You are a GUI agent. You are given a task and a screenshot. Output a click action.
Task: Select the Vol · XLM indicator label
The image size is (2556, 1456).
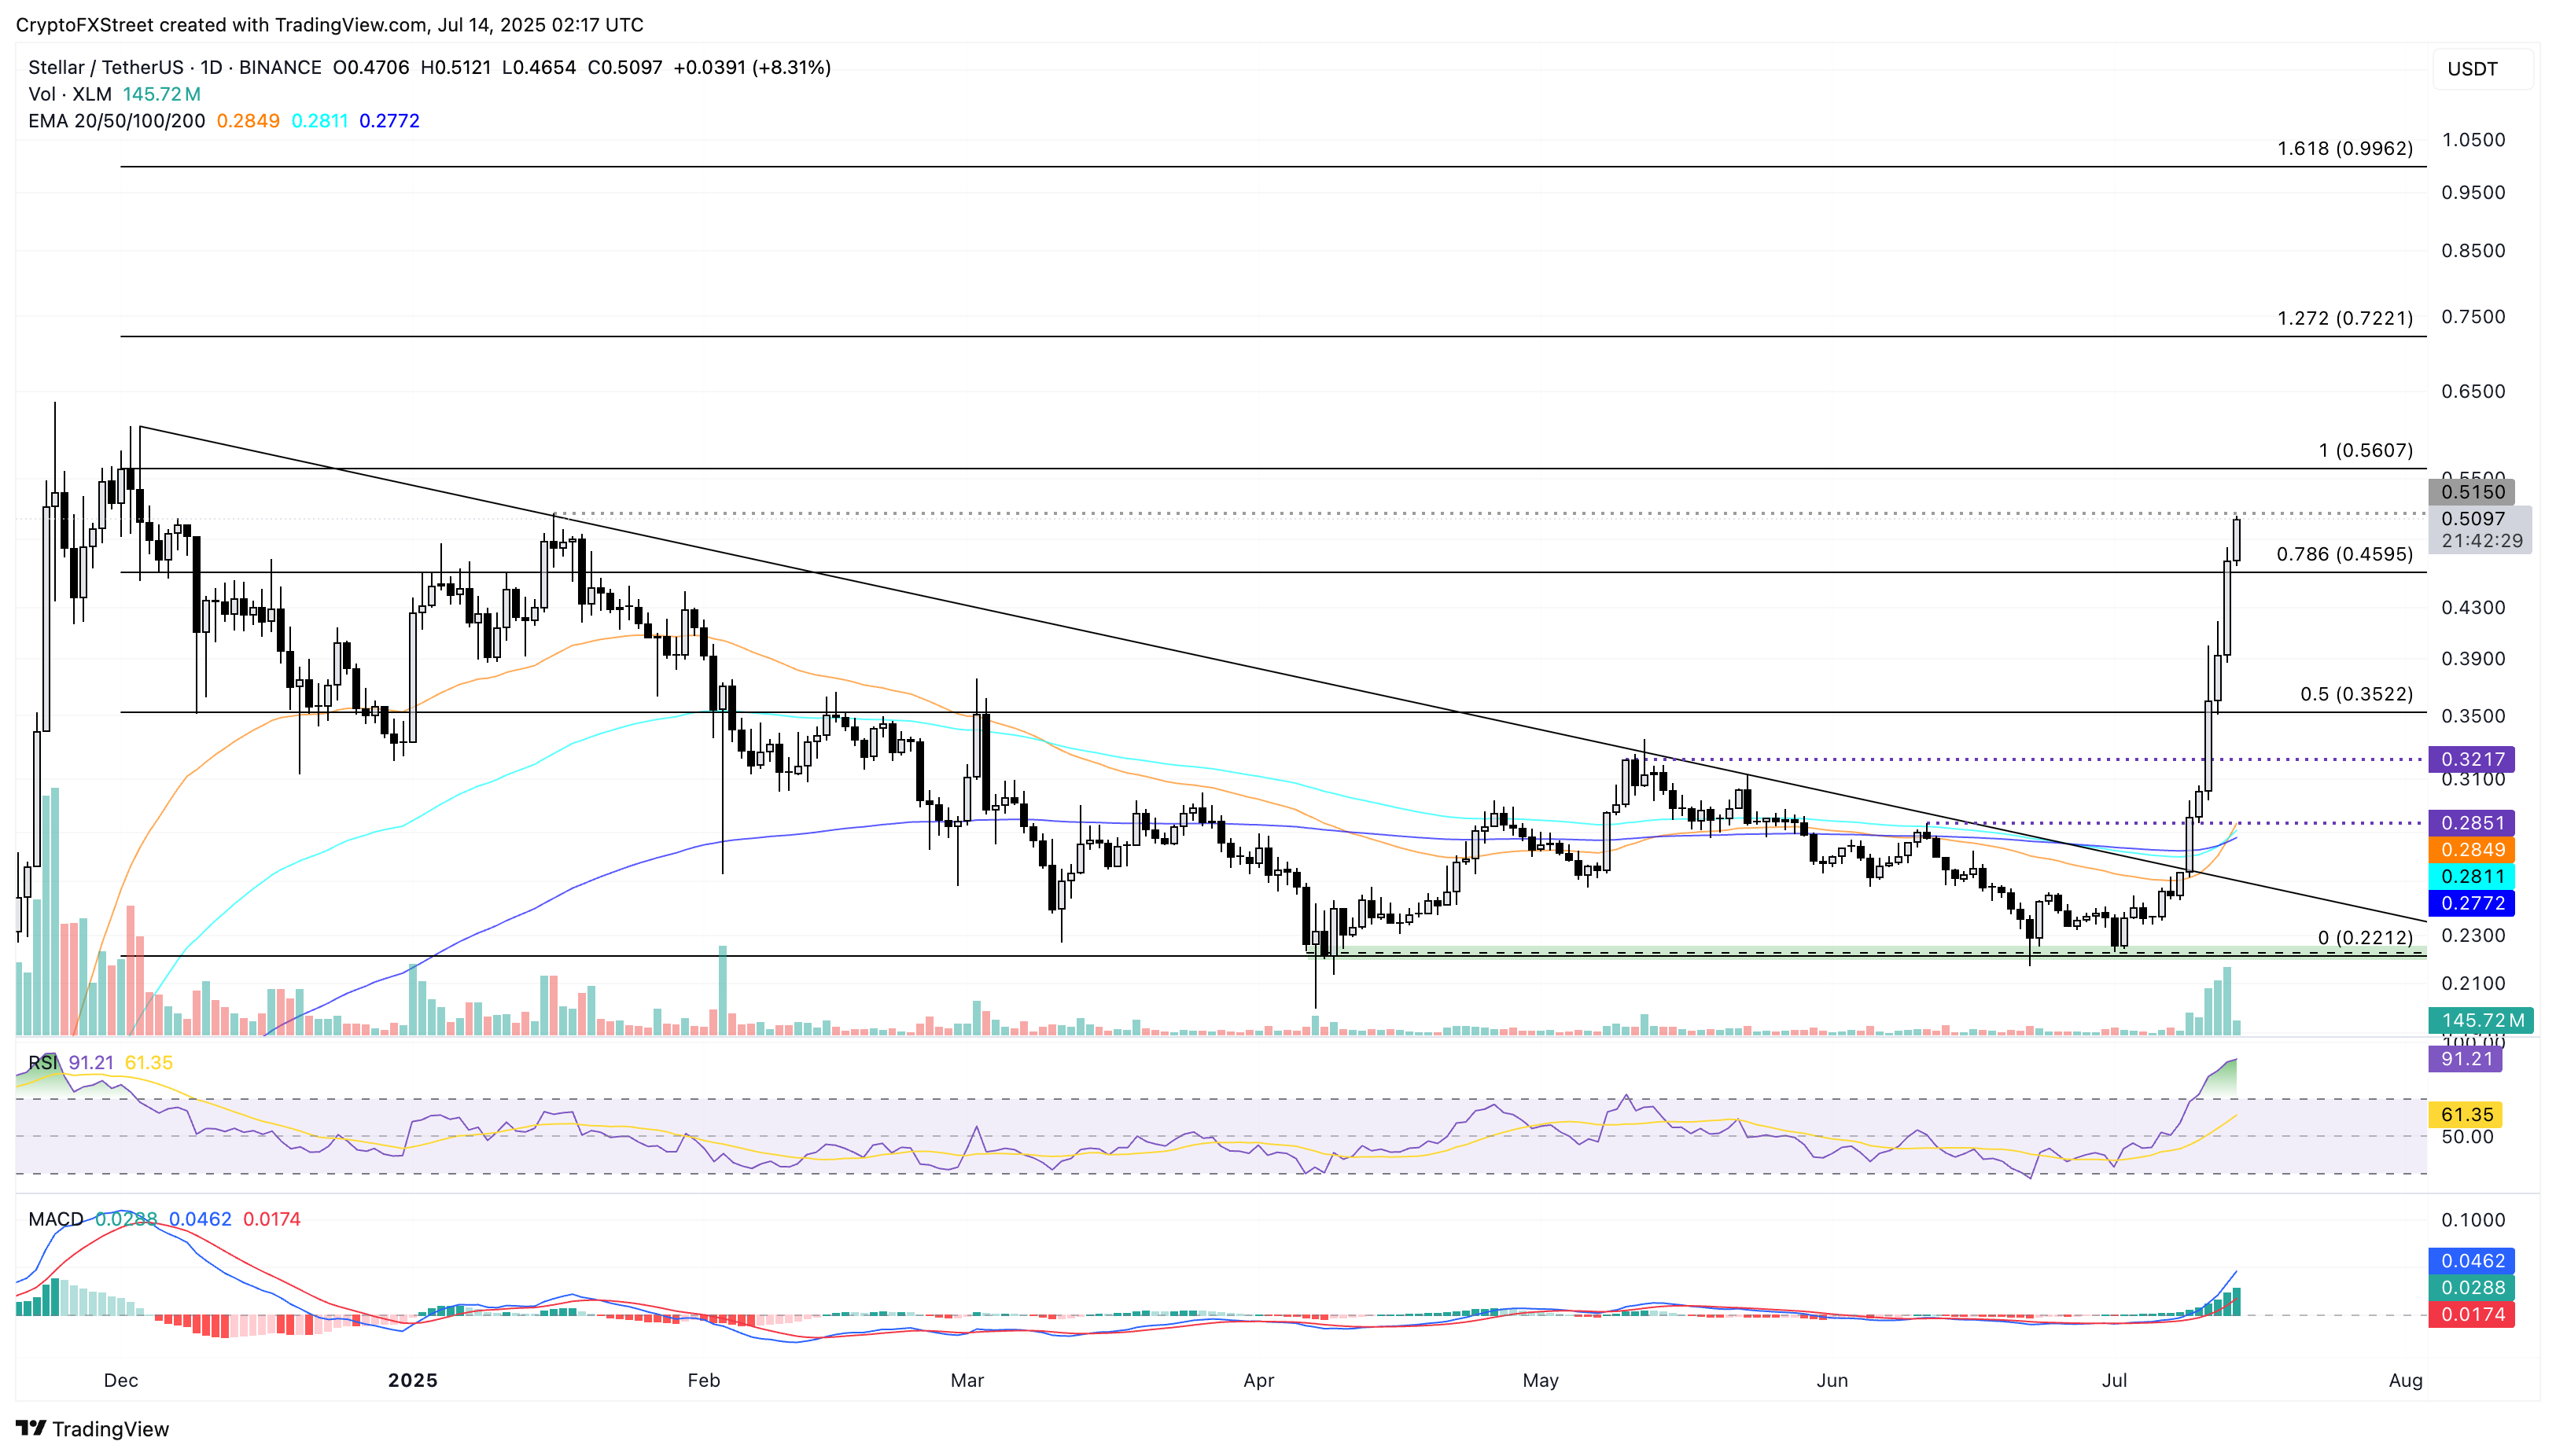click(70, 94)
